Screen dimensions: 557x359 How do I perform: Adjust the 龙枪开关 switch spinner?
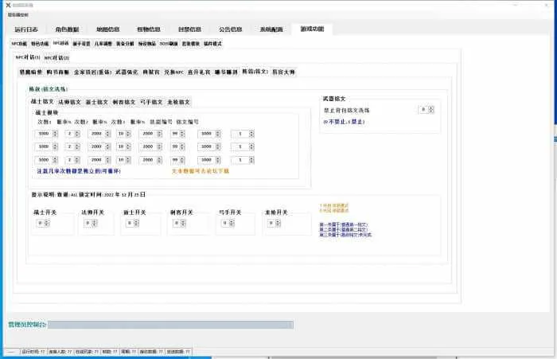[275, 223]
